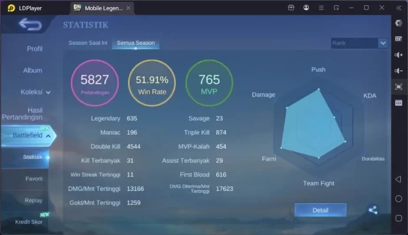Screen dimensions: 408x235
Task: Click the Triple Kill value 874
Action: click(x=221, y=132)
